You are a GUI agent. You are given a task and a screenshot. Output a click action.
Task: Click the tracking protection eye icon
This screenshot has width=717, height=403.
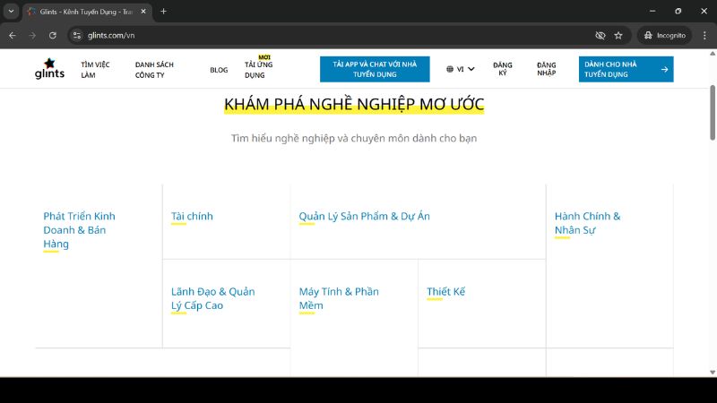click(x=600, y=35)
